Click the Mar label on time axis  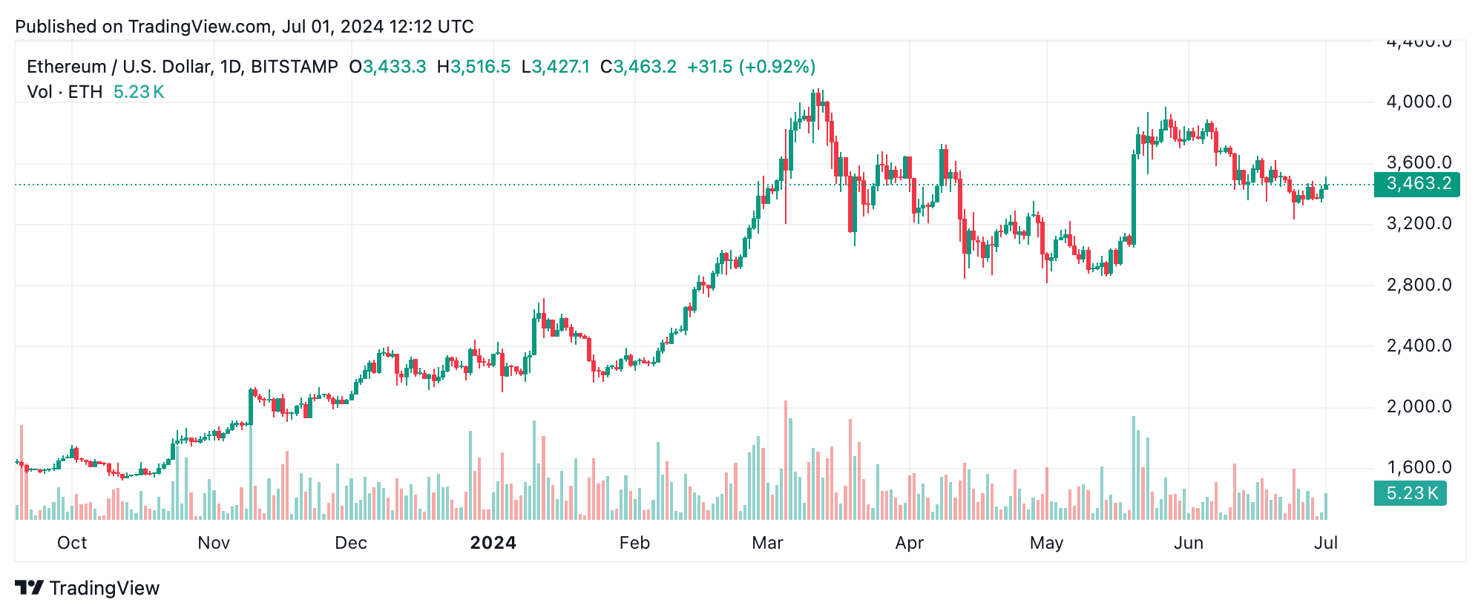coord(768,543)
